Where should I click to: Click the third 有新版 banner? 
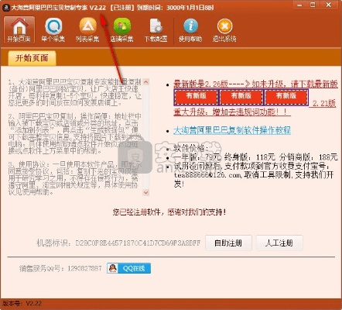click(286, 97)
